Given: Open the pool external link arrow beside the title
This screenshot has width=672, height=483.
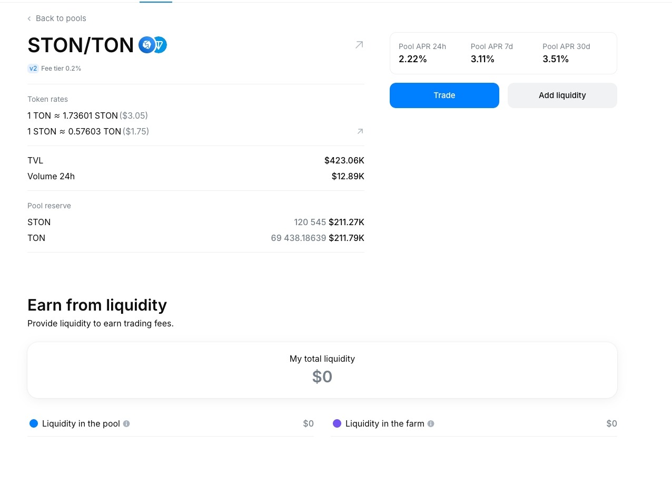Looking at the screenshot, I should [x=359, y=45].
